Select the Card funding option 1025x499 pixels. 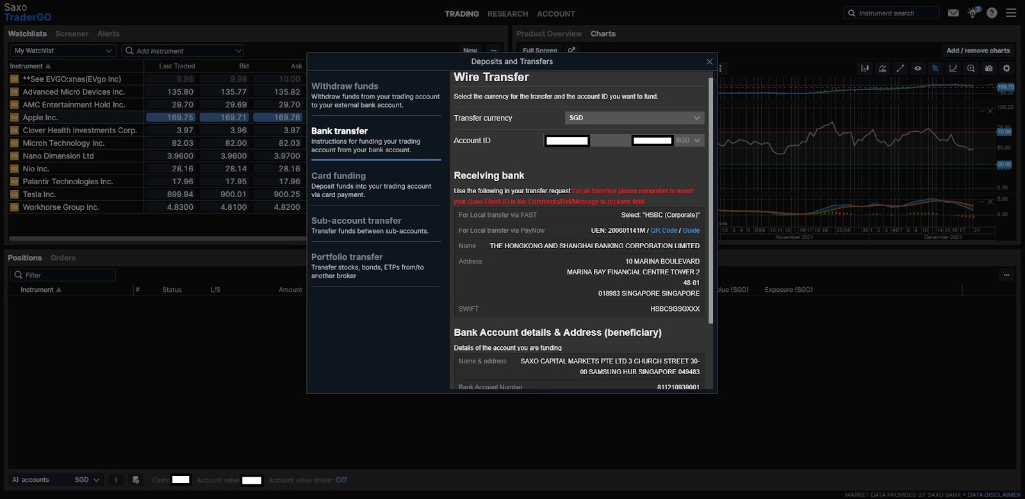(375, 184)
